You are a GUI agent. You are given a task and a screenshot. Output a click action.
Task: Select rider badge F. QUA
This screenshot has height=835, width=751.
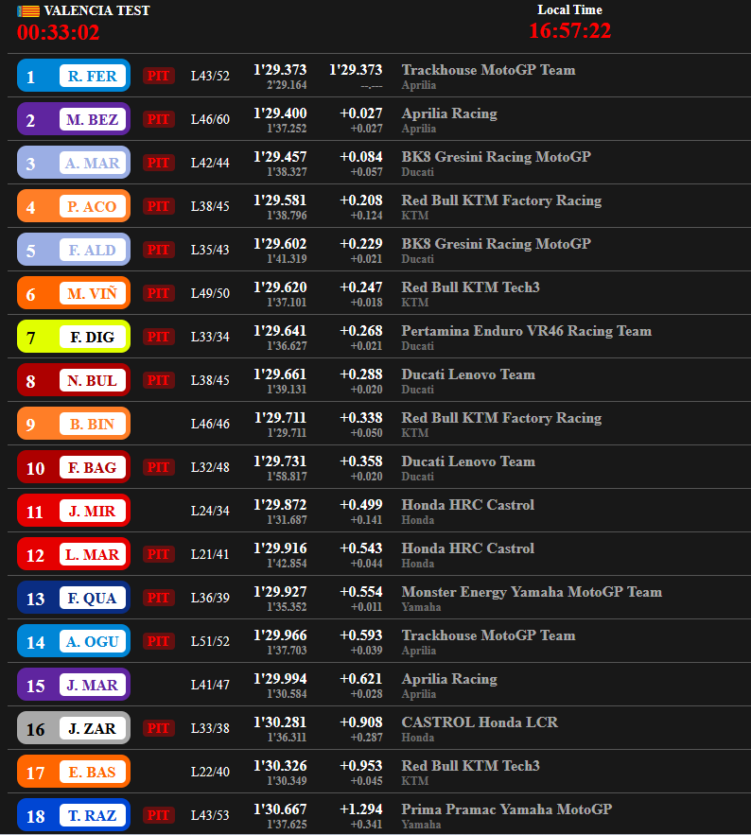[74, 598]
